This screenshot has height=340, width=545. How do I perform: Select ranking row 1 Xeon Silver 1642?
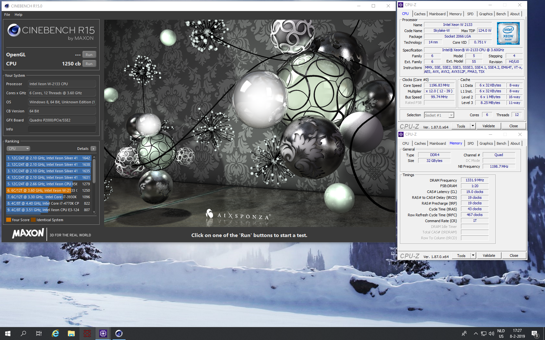[49, 158]
